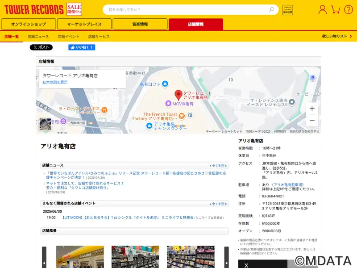Click the アリオ亀有チャンスセンター marker
The height and width of the screenshot is (268, 357).
pyautogui.click(x=149, y=126)
